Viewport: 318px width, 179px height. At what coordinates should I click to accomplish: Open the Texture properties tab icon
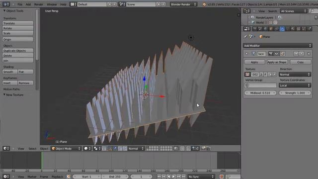[299, 29]
